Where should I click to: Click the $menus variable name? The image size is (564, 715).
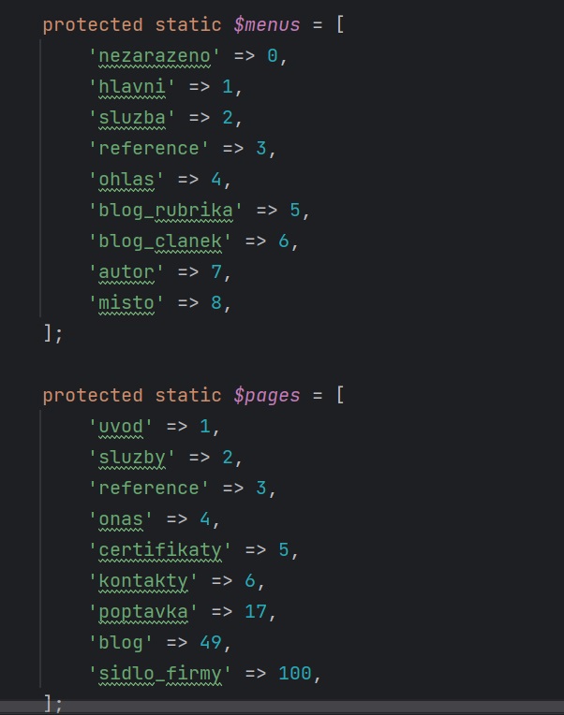coord(267,25)
